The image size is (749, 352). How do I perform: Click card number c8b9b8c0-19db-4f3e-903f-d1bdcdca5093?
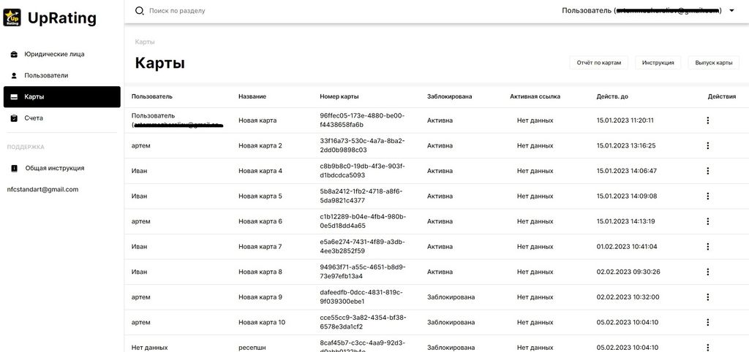[363, 171]
